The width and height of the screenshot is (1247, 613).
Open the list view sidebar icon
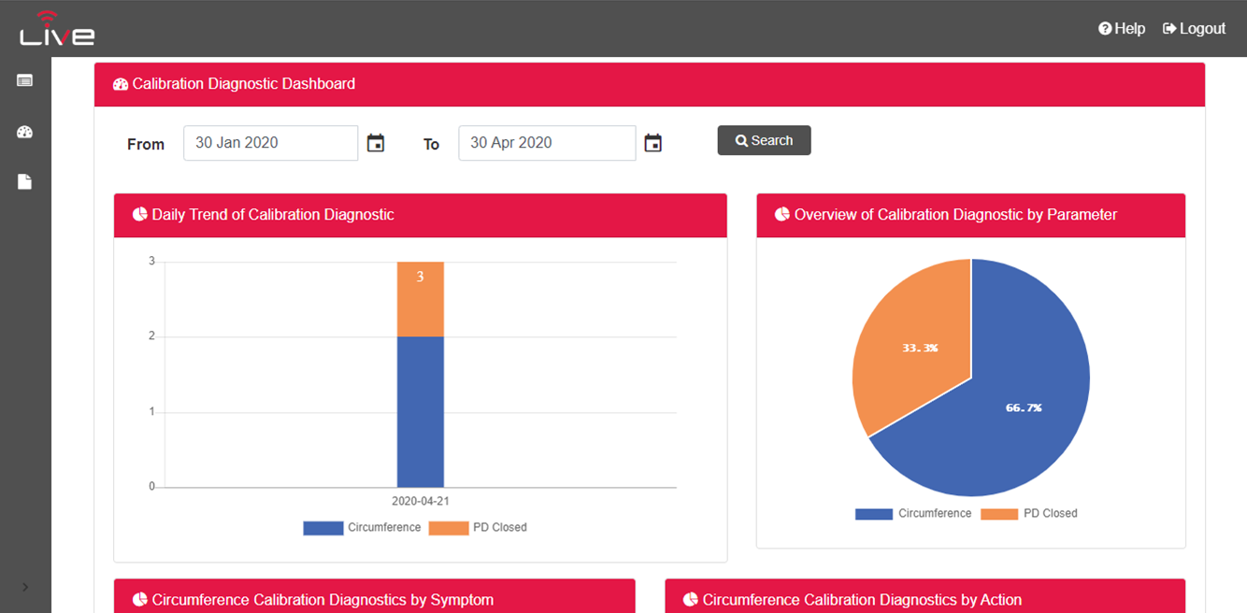pyautogui.click(x=25, y=80)
